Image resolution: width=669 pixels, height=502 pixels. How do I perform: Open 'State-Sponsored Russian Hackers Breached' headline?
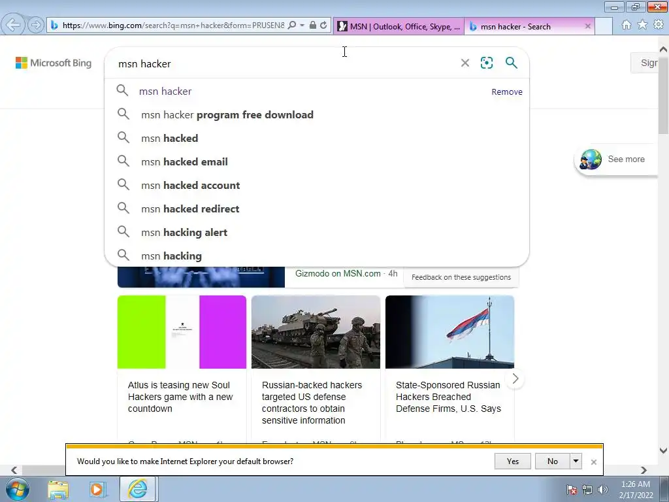(448, 397)
